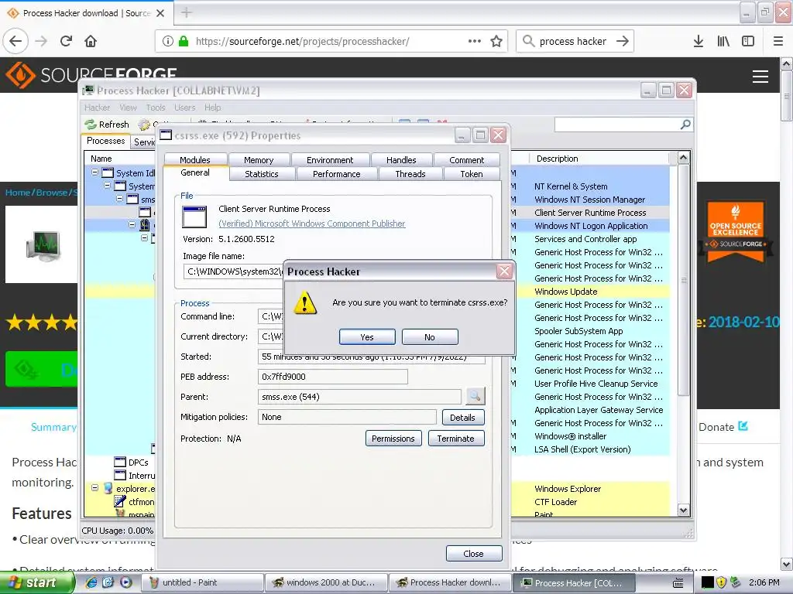The width and height of the screenshot is (793, 594).
Task: Bookmark this page with star icon
Action: (x=496, y=41)
